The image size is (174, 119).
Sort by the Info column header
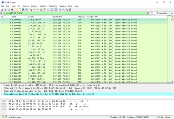[131, 17]
